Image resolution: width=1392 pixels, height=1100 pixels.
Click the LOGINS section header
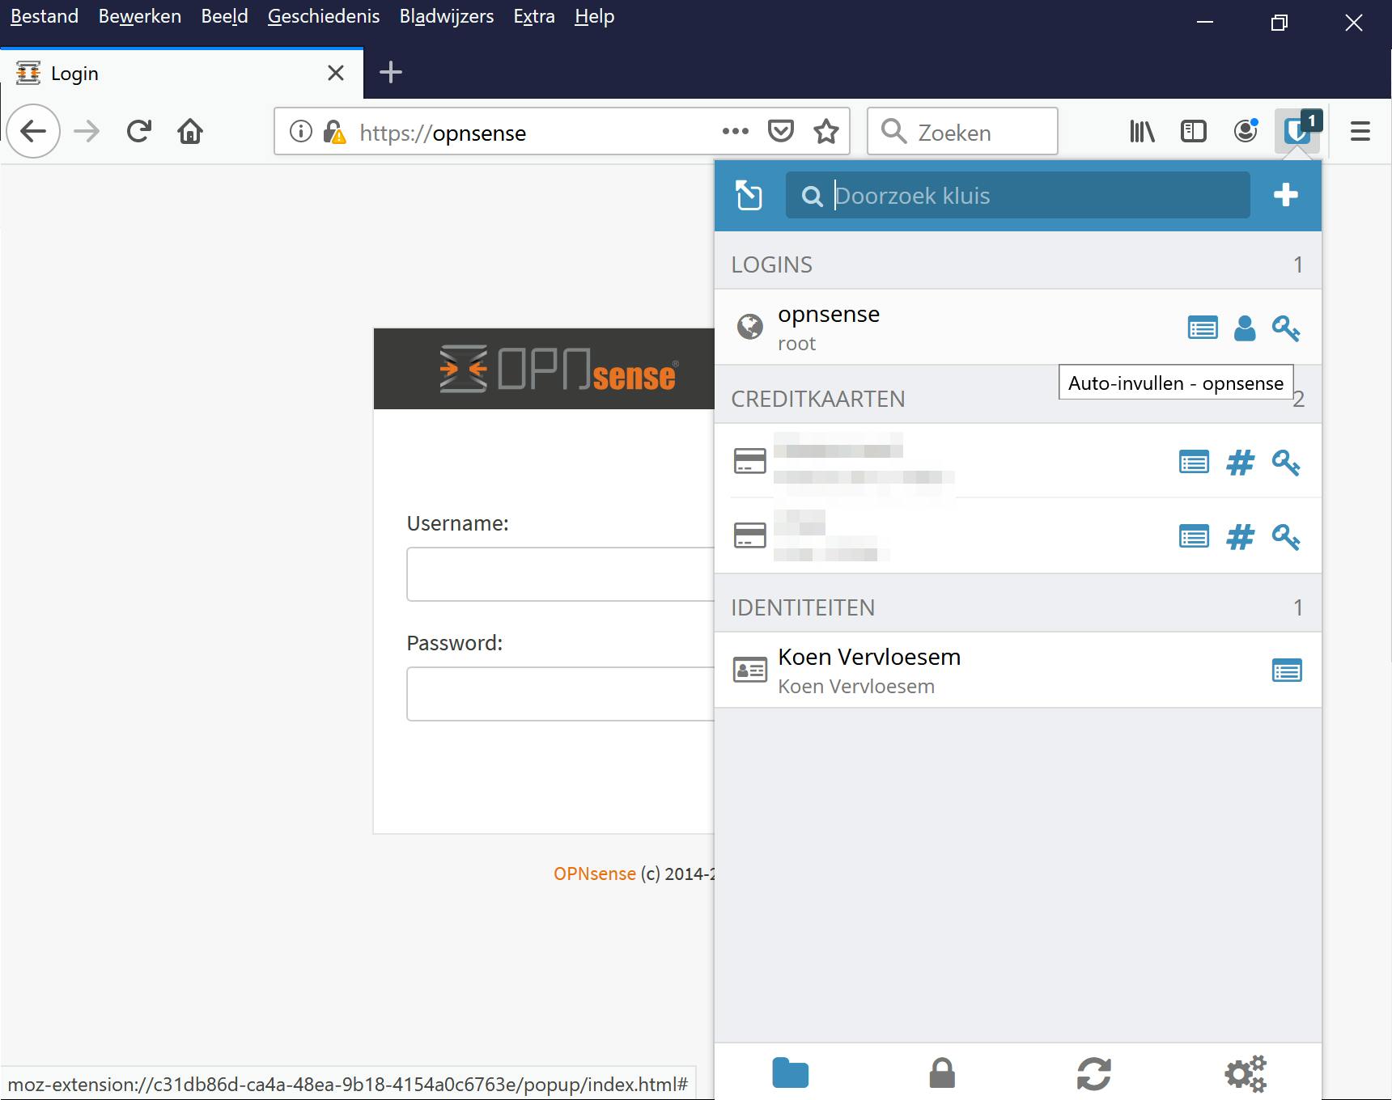pos(1018,264)
